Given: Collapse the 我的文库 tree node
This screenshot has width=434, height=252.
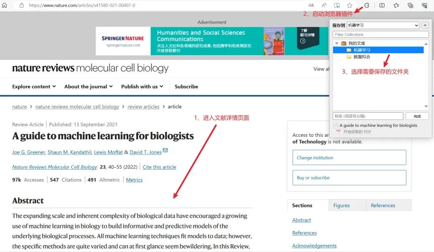Looking at the screenshot, I should coord(336,43).
